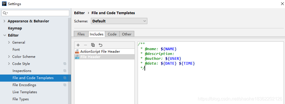Open File Encodings settings
The image size is (285, 104).
tap(24, 85)
